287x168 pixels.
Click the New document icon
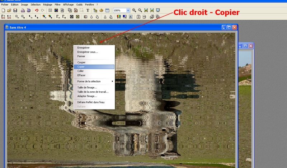pos(3,11)
